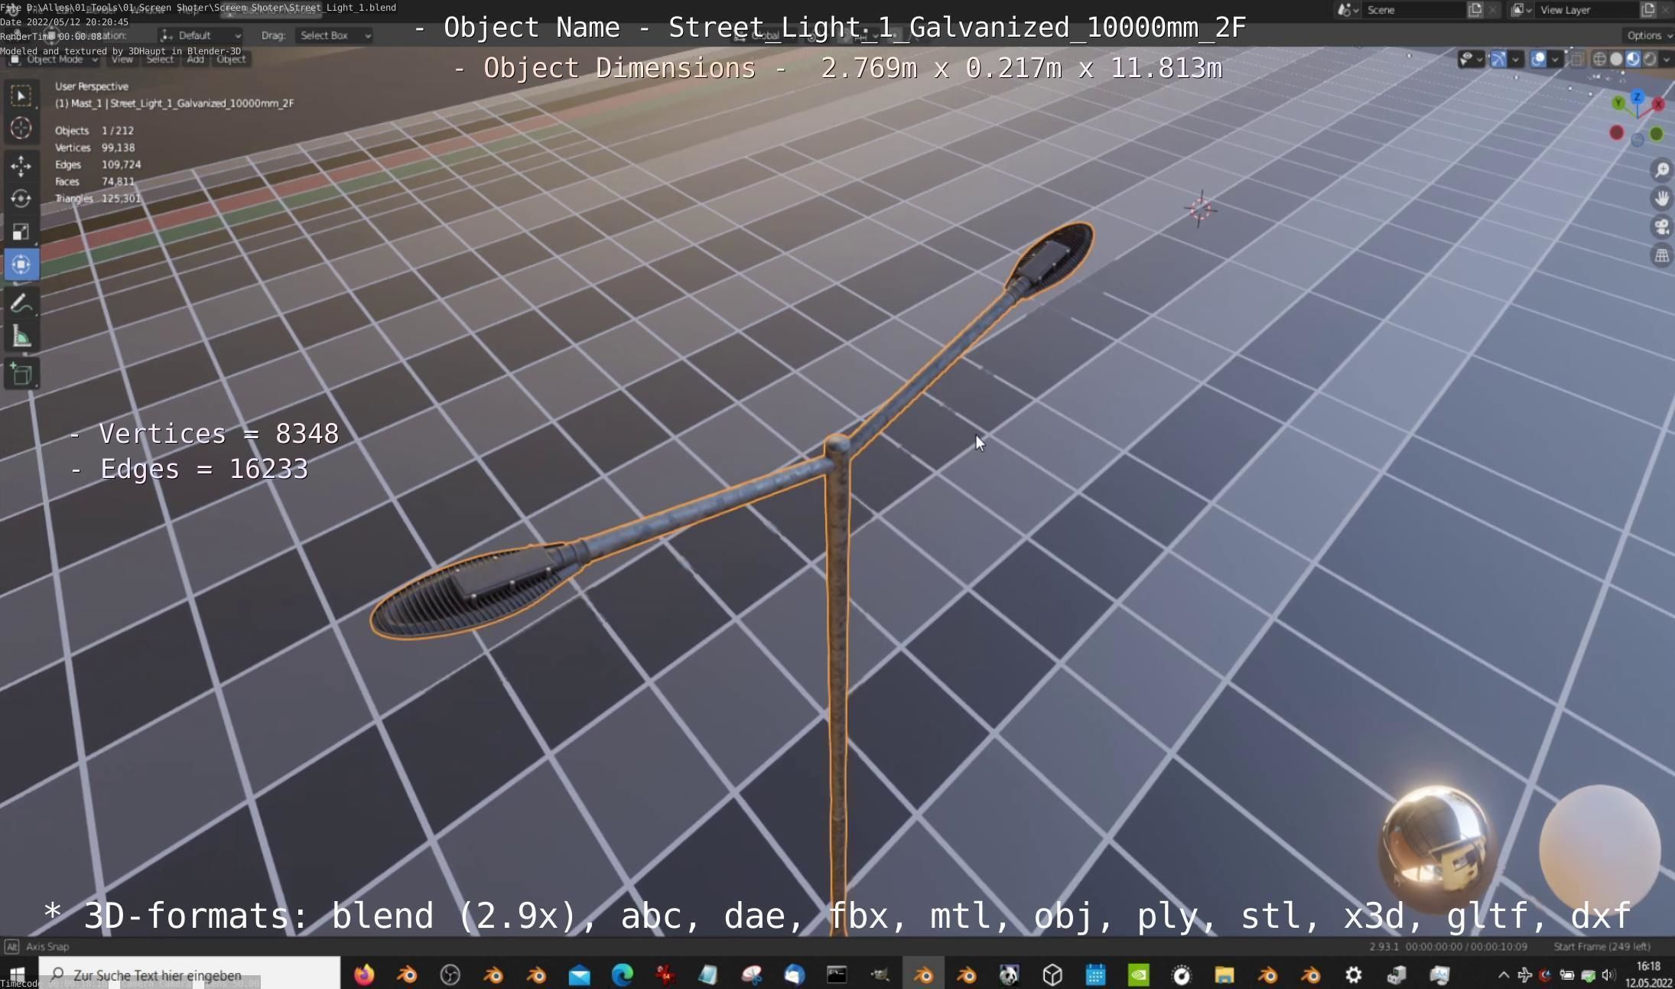Add new View Layer with copy icon
Screen dimensions: 1675x989
coord(1648,10)
